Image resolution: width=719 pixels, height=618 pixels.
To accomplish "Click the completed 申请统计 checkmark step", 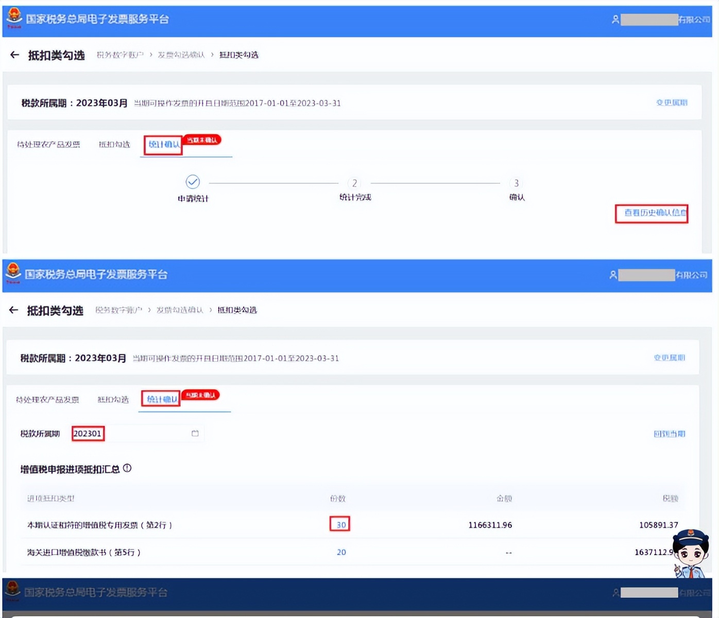I will pyautogui.click(x=192, y=182).
